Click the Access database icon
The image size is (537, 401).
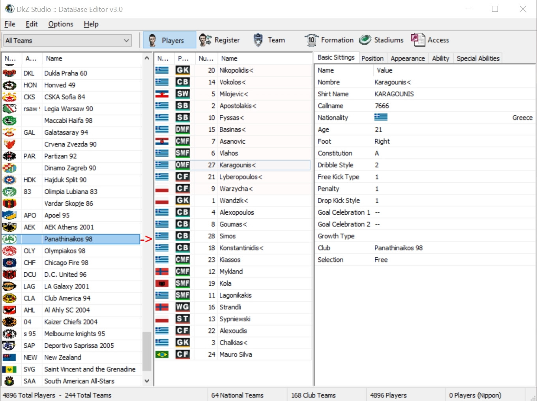(418, 40)
